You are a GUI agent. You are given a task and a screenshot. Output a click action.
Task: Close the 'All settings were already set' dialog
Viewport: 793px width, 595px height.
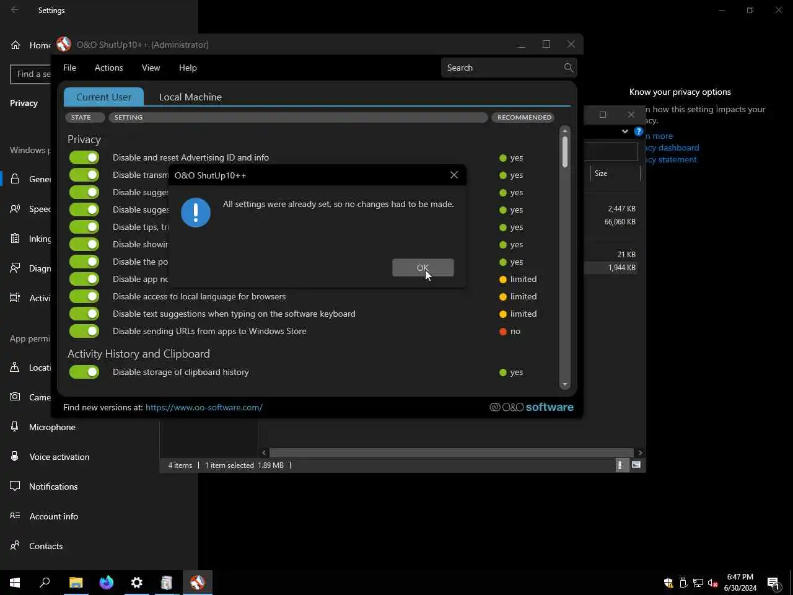coord(454,175)
